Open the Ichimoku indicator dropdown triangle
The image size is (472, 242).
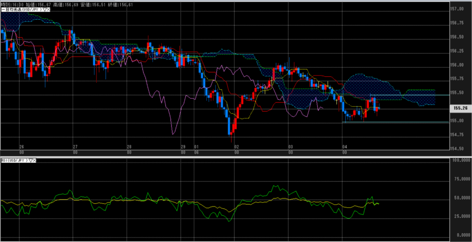point(43,10)
